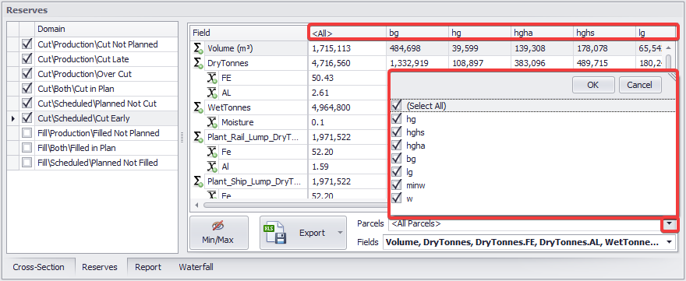Click the horizontal scrollbar under the grid
Image resolution: width=686 pixels, height=281 pixels.
(x=292, y=205)
